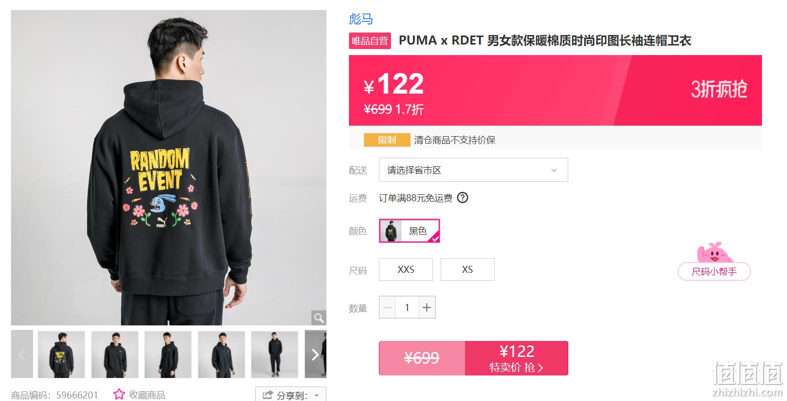This screenshot has width=787, height=401.
Task: Select size XS
Action: click(468, 269)
